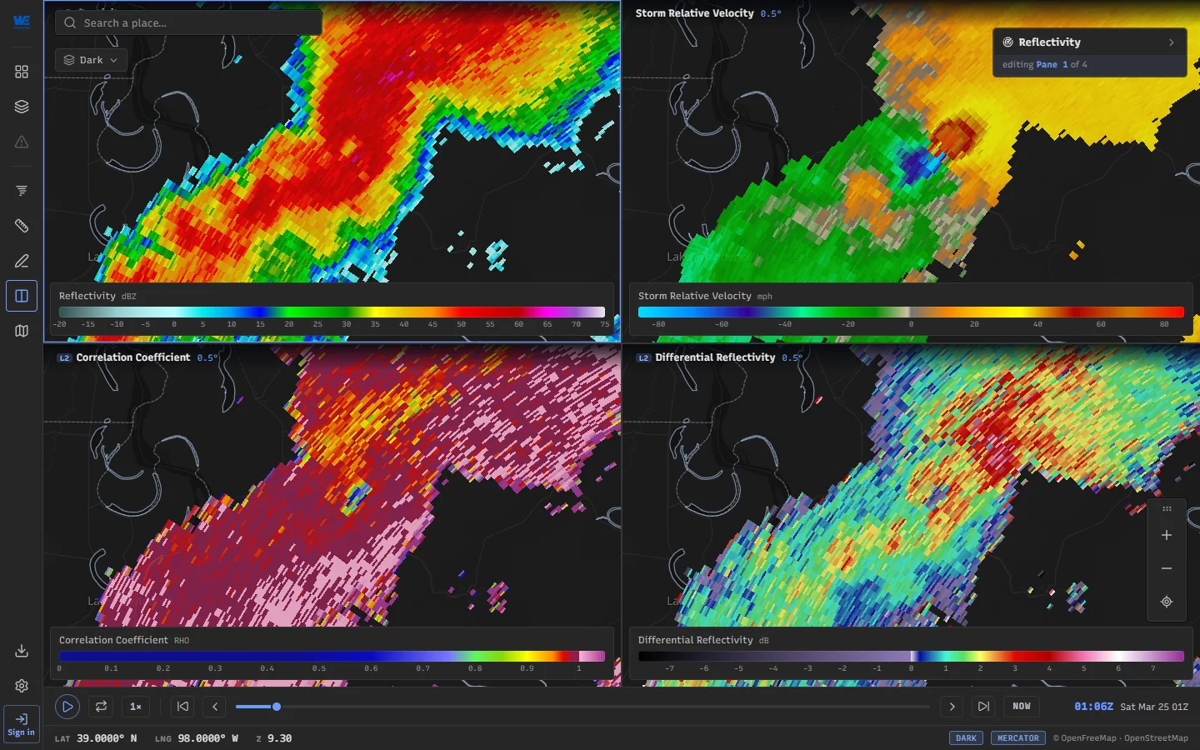This screenshot has width=1200, height=750.
Task: Open the OpenFreeMap attribution link
Action: [1088, 738]
